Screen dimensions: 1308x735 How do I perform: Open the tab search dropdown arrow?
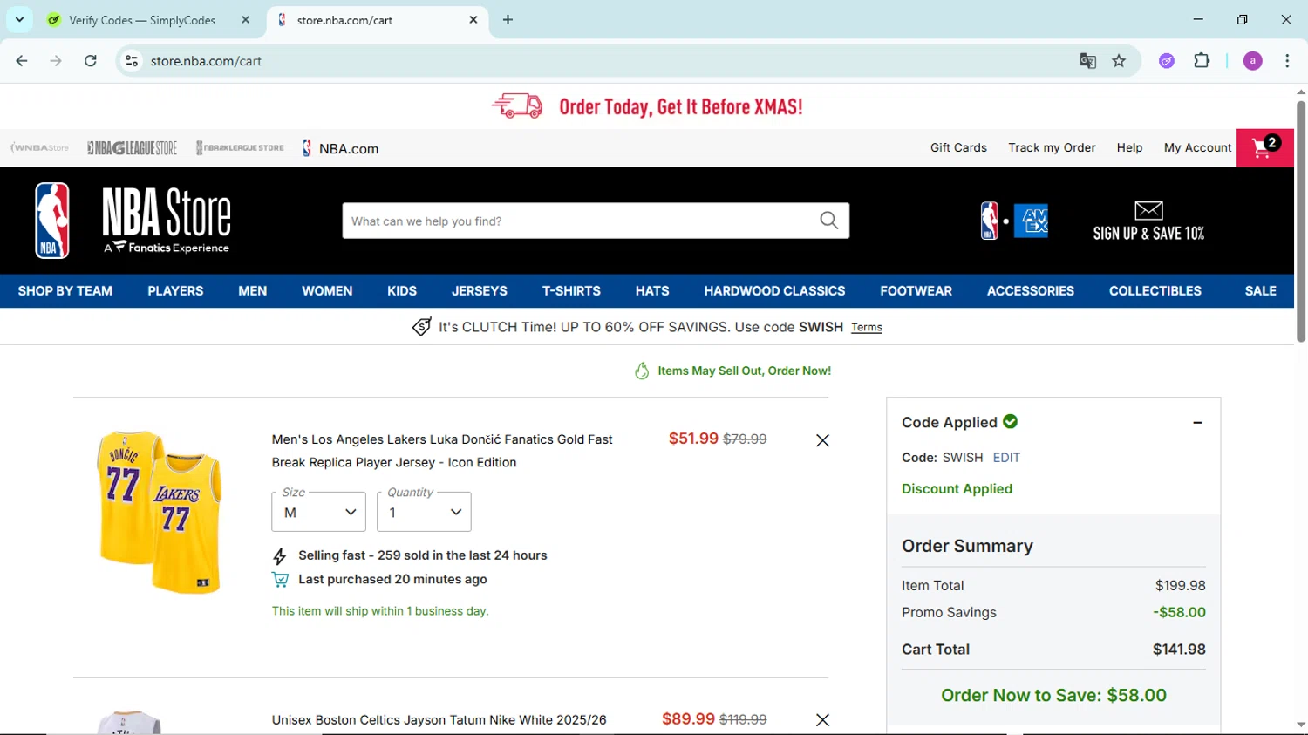(x=19, y=19)
